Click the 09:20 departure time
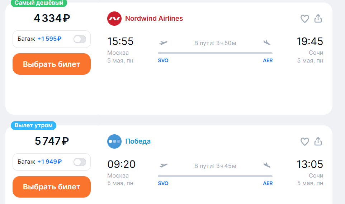 click(x=121, y=164)
